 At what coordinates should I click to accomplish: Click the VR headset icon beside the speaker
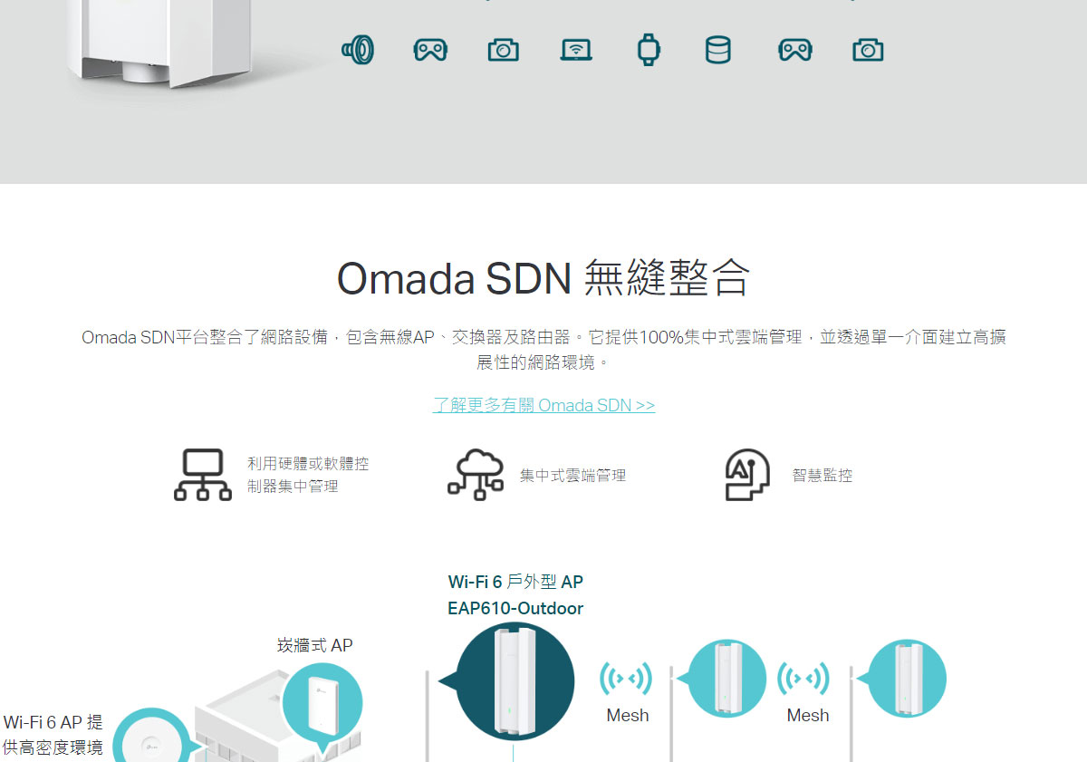pos(430,49)
